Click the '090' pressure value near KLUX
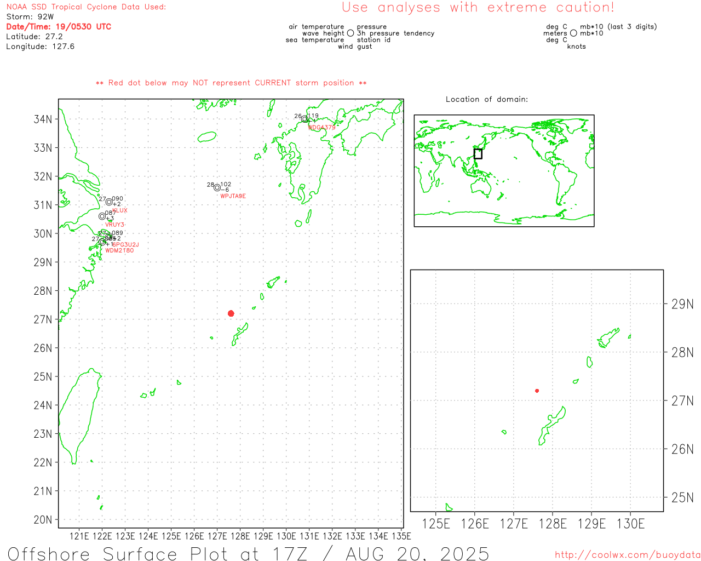701x561 pixels. coord(118,199)
